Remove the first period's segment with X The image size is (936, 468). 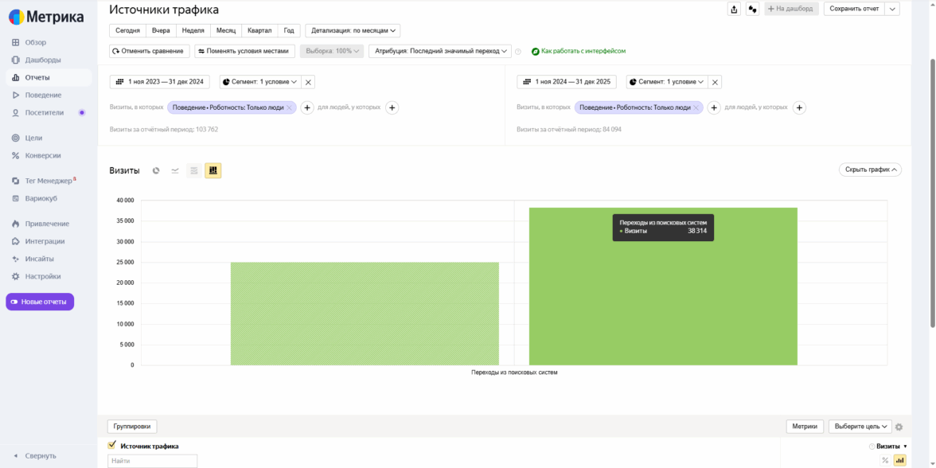(x=309, y=82)
